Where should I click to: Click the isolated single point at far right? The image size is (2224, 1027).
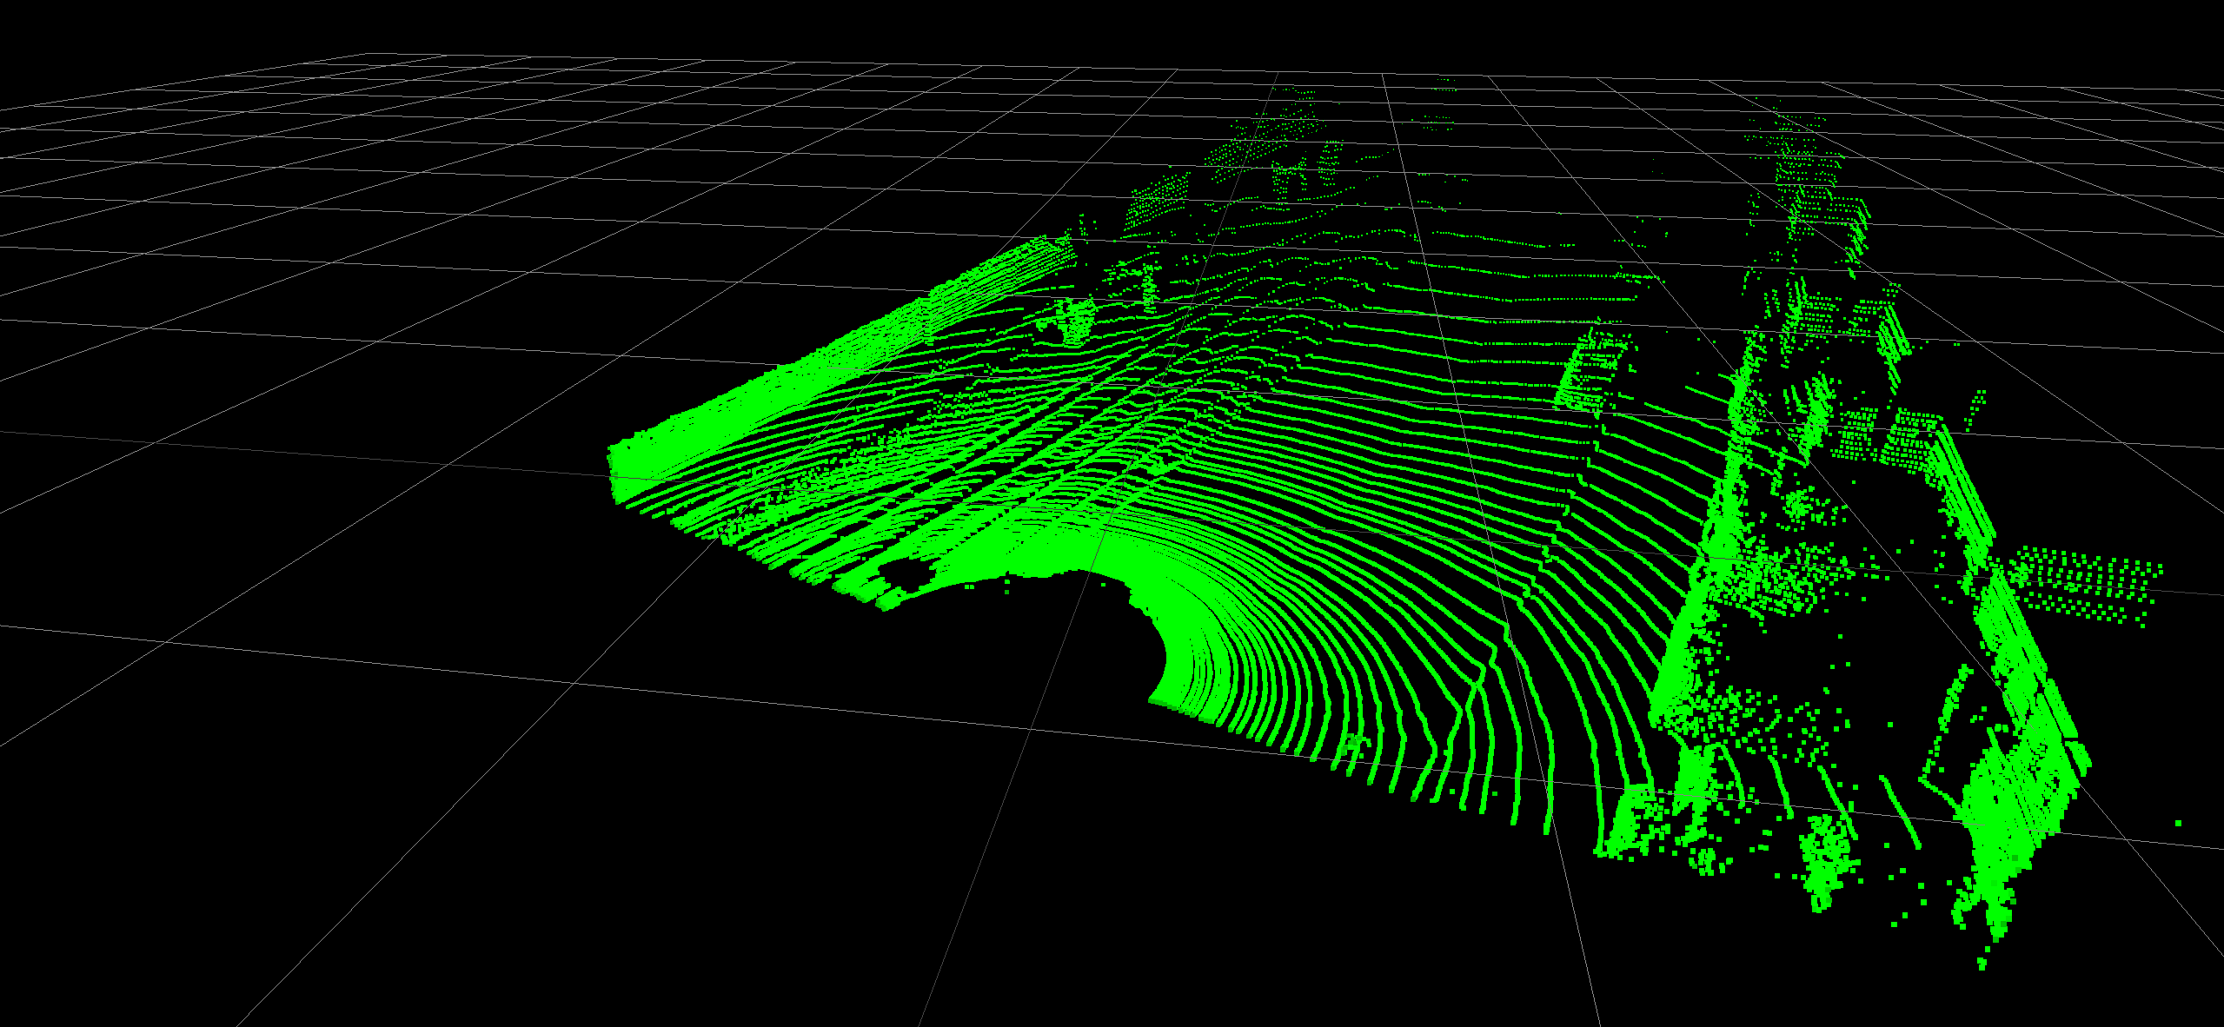click(2179, 823)
